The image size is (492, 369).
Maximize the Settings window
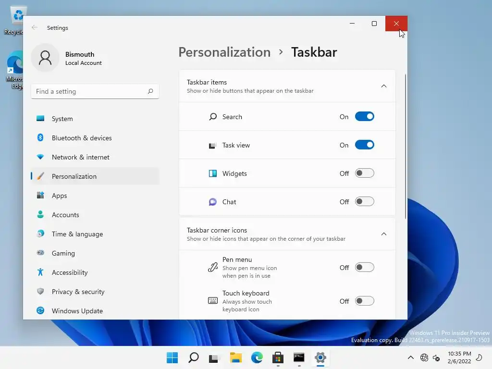(374, 24)
